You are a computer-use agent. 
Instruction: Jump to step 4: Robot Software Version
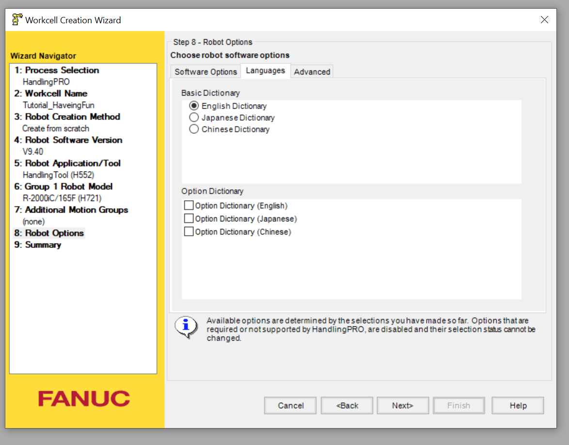[x=68, y=140]
